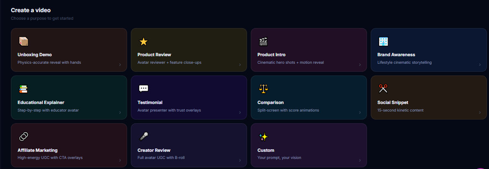This screenshot has height=169, width=489.
Task: Click 'High-energy UGC with CTA overlays' text
Action: click(x=50, y=157)
